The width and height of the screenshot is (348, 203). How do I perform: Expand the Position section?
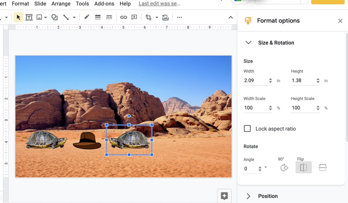pos(249,196)
